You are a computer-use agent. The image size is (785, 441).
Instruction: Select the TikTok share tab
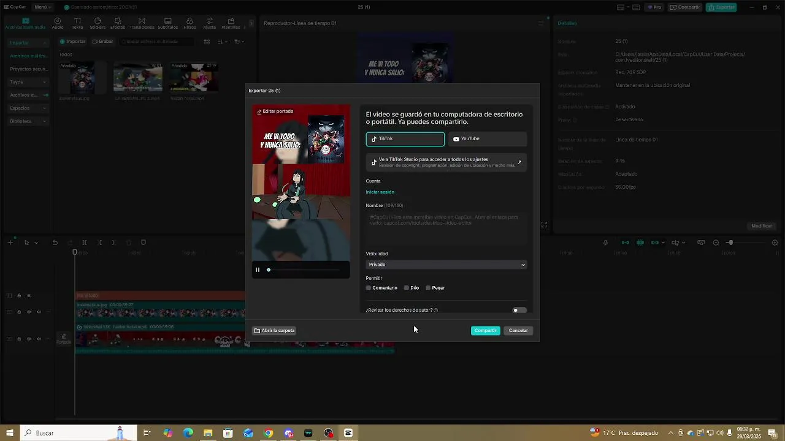pos(405,139)
